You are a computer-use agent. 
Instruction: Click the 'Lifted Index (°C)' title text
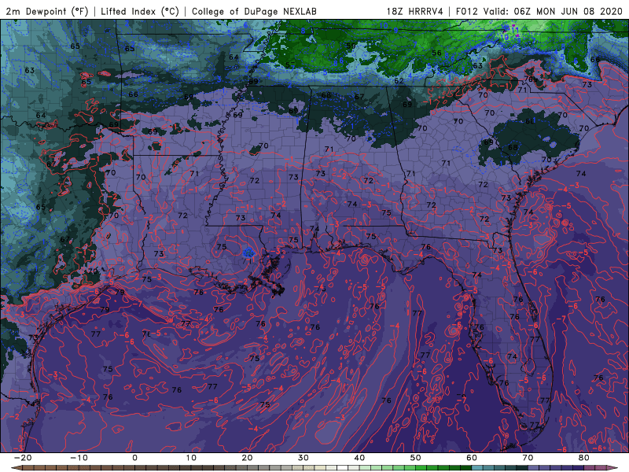coord(140,11)
